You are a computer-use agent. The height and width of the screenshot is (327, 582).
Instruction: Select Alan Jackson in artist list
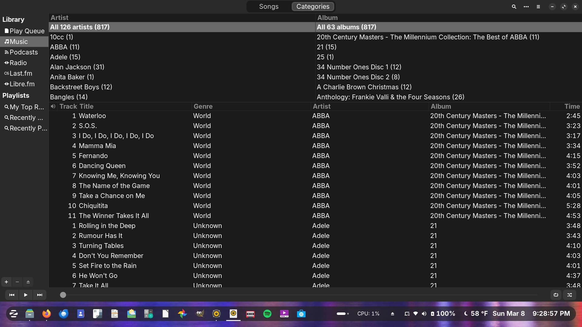77,67
